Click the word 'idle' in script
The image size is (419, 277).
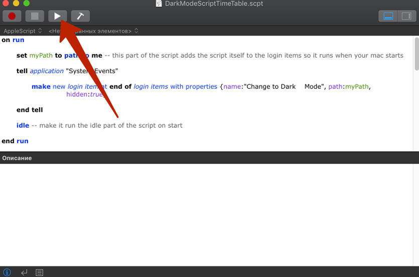(23, 125)
